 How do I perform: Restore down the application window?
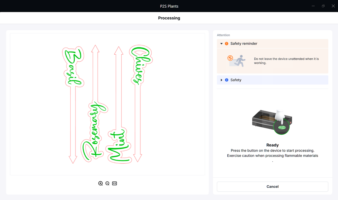(323, 6)
